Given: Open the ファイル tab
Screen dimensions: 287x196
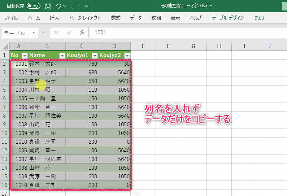Looking at the screenshot, I should pyautogui.click(x=11, y=18).
